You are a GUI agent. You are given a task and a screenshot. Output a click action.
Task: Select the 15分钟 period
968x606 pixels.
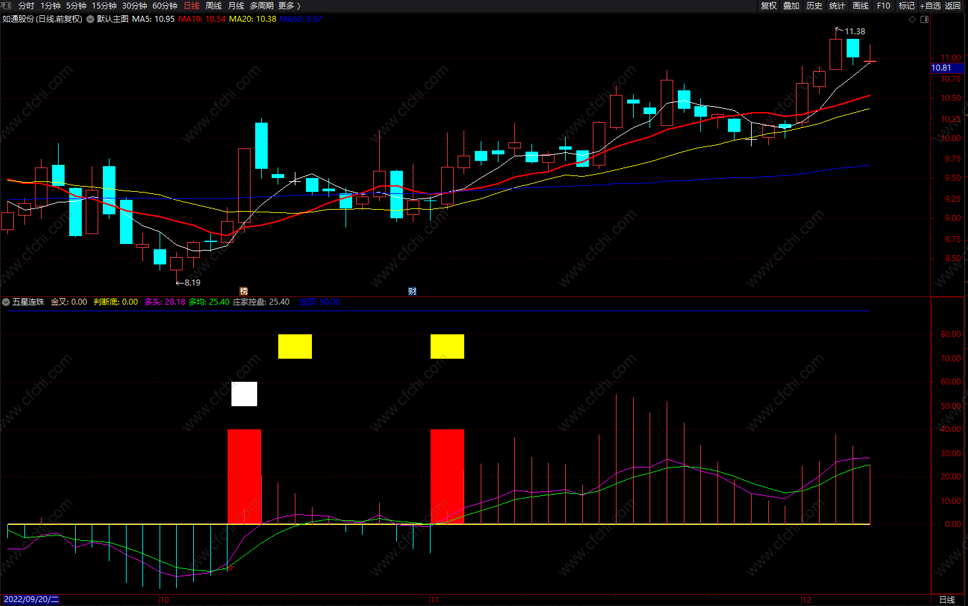point(104,6)
